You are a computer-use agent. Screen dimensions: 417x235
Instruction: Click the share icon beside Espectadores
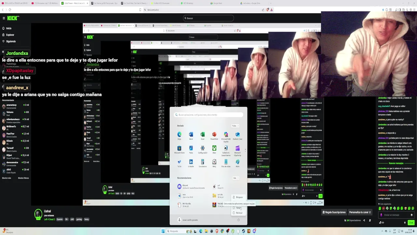pos(364,220)
